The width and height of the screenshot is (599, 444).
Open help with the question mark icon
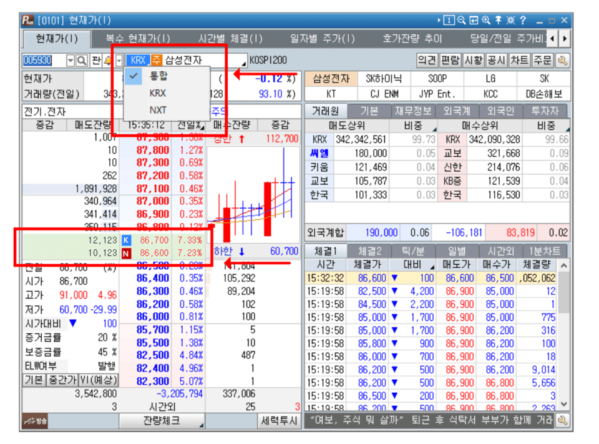point(523,21)
